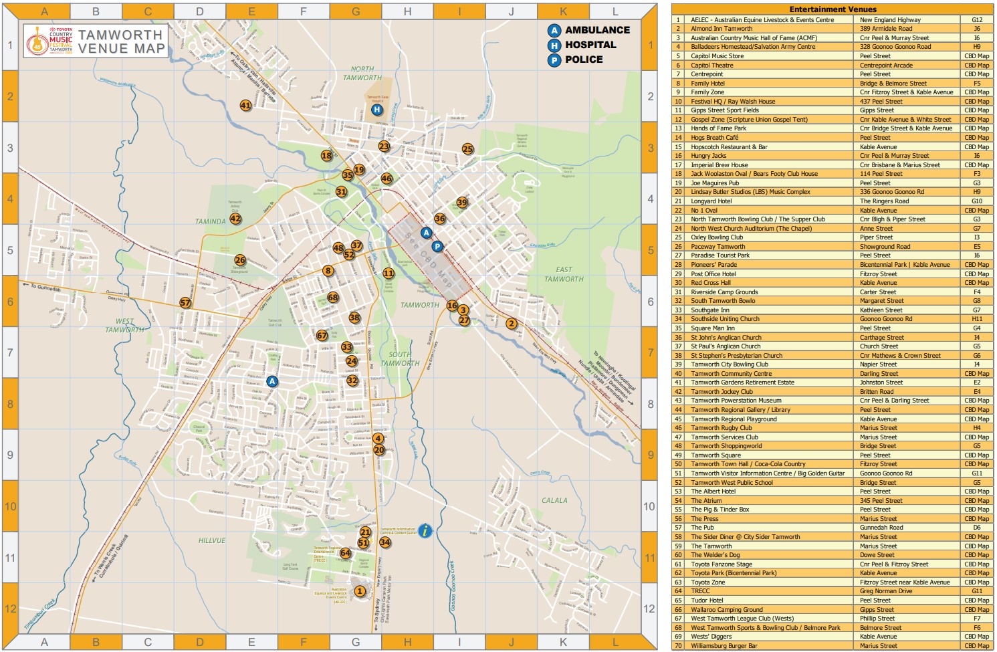Image resolution: width=997 pixels, height=652 pixels.
Task: Click venue marker 67 on the map
Action: pyautogui.click(x=322, y=336)
